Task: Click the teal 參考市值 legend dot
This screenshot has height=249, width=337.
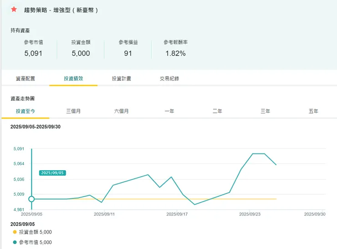Action: pos(15,242)
